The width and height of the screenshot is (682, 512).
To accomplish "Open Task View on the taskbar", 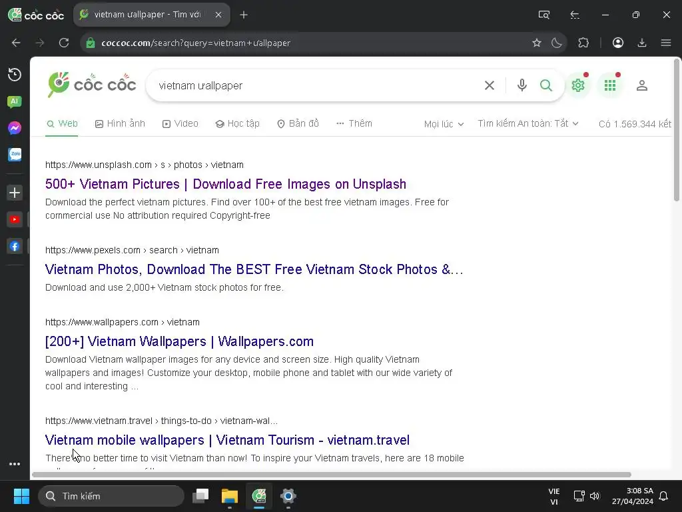I will (200, 496).
